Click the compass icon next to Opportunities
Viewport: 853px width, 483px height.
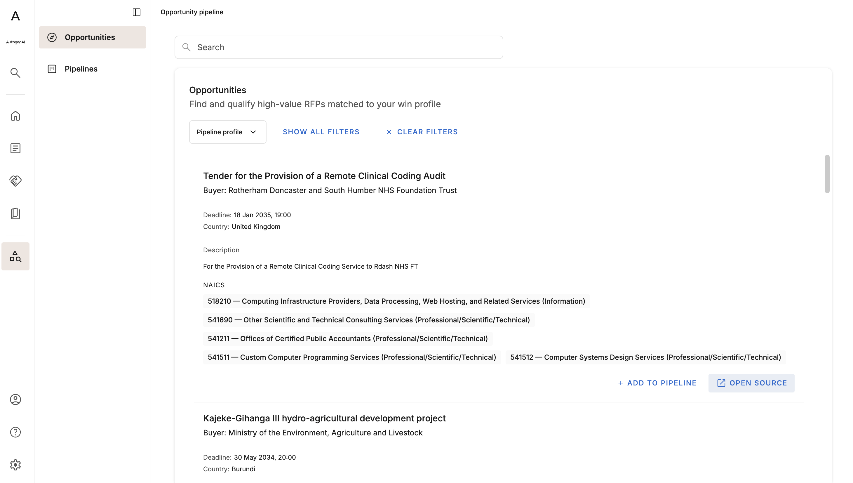(x=52, y=37)
